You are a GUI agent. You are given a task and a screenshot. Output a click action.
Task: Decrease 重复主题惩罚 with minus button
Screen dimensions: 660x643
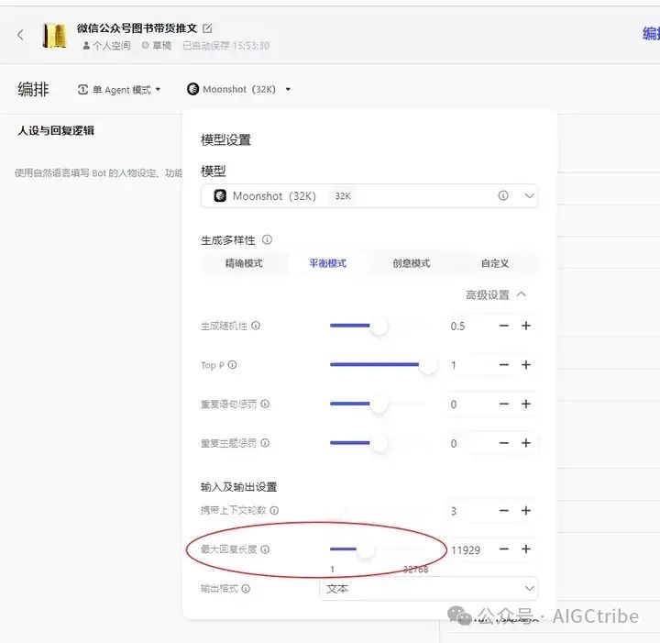[504, 443]
